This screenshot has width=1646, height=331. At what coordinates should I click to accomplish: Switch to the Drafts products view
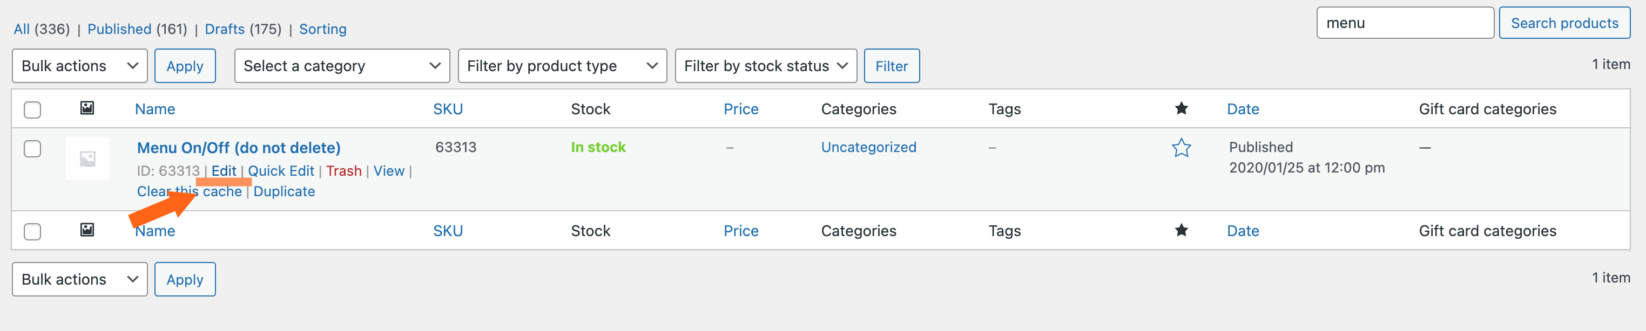coord(224,29)
